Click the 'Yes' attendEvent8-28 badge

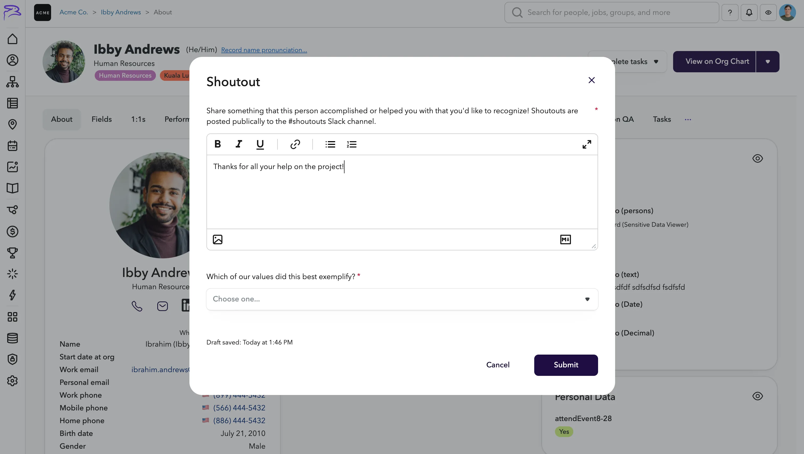pos(564,432)
